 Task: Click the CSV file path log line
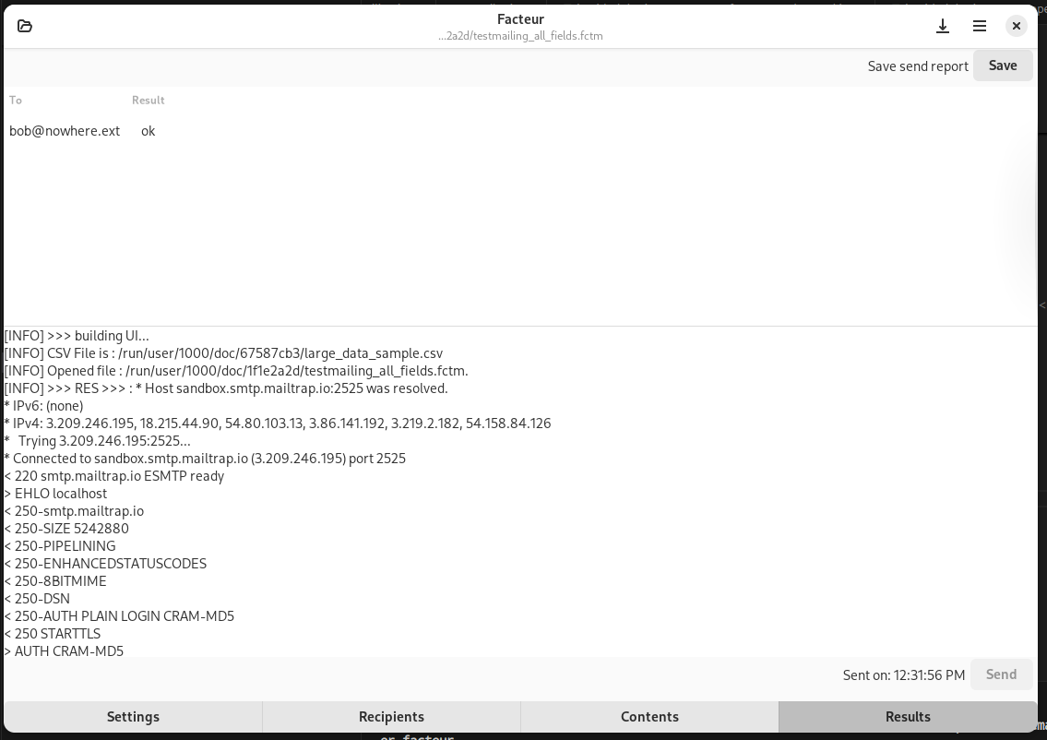[x=223, y=353]
